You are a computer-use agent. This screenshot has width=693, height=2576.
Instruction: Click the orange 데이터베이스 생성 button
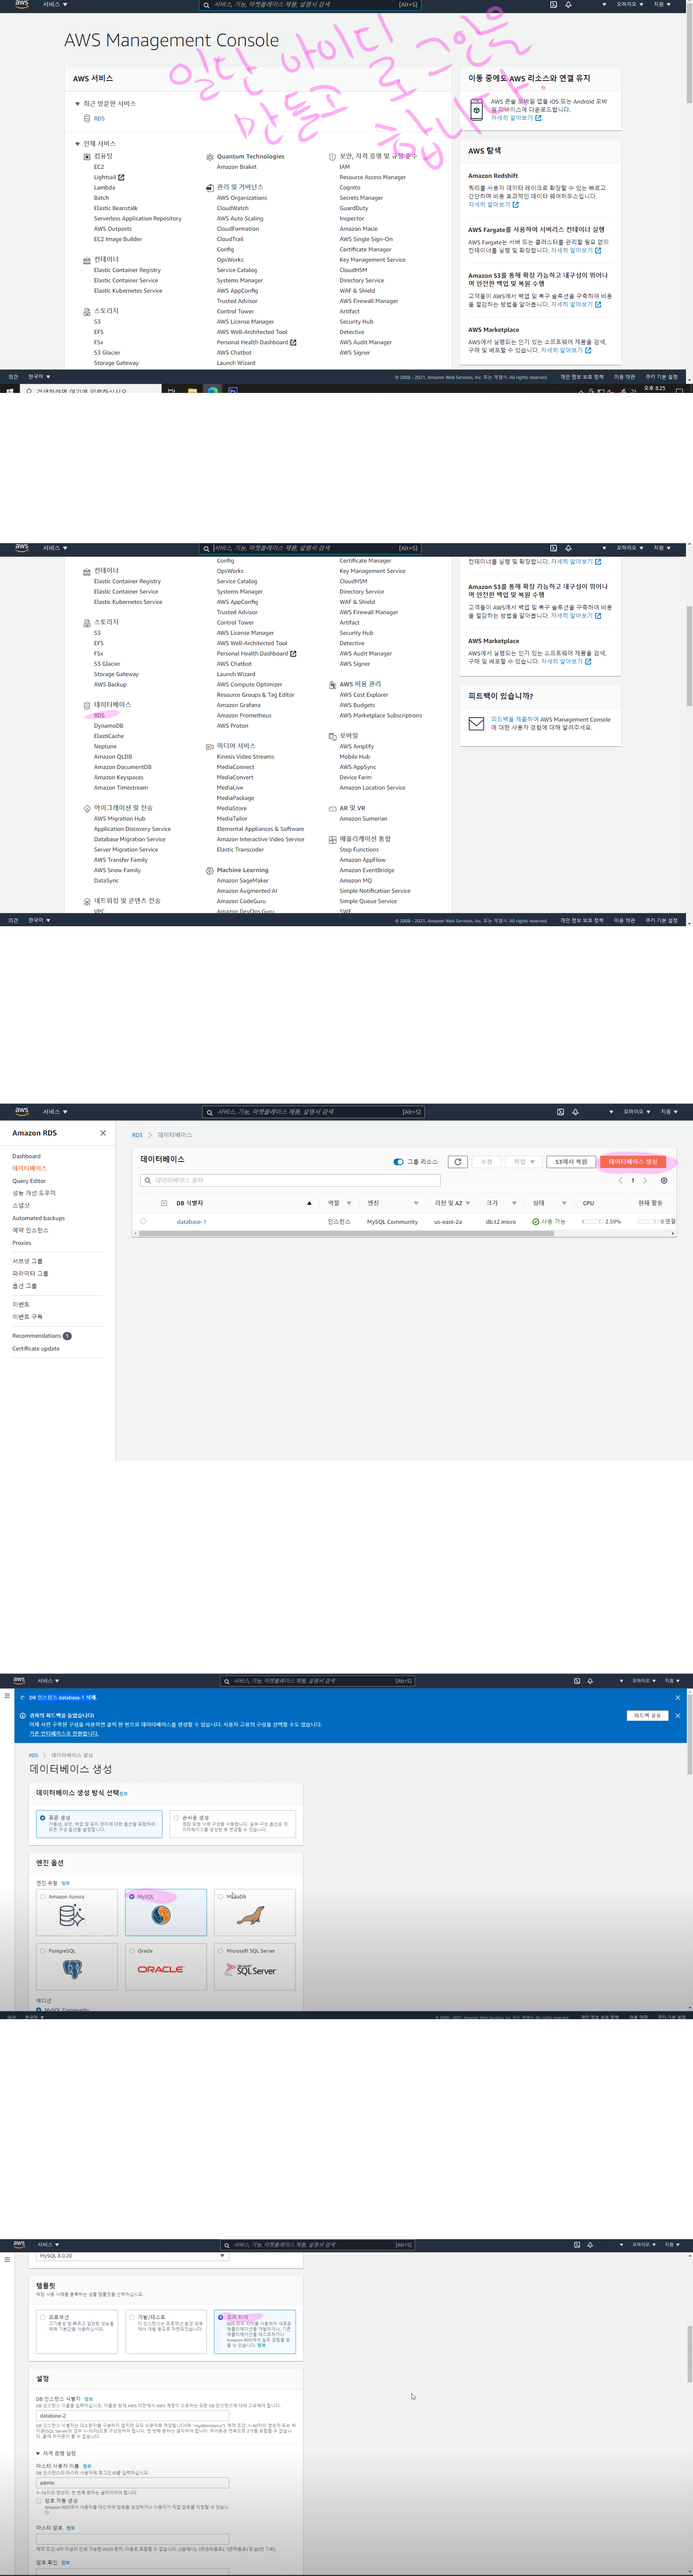(x=633, y=1162)
